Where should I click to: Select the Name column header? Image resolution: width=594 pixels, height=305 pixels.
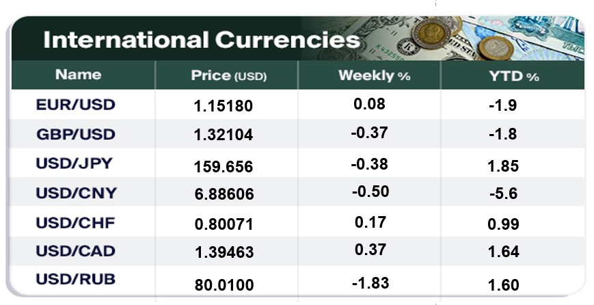click(78, 75)
